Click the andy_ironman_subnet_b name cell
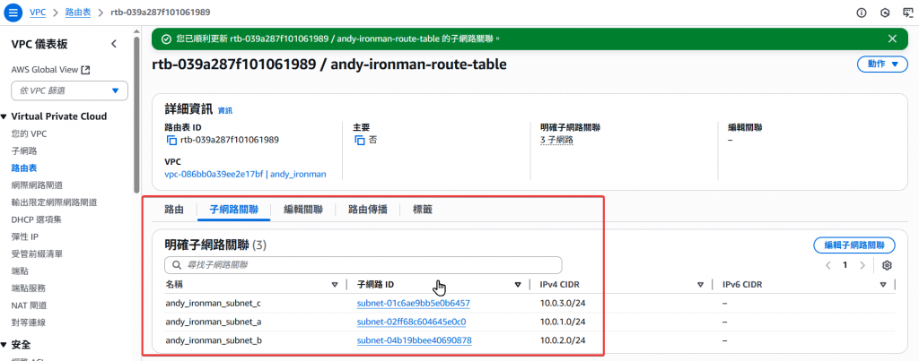The height and width of the screenshot is (361, 919). point(214,340)
